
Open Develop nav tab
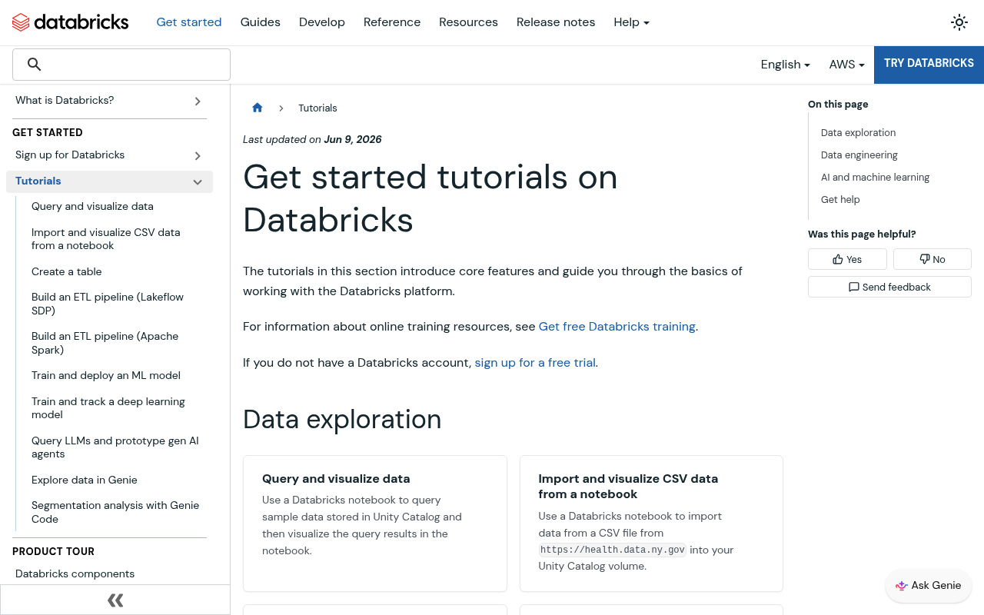(x=322, y=22)
